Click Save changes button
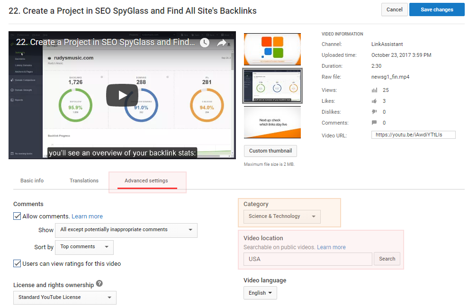 tap(437, 9)
